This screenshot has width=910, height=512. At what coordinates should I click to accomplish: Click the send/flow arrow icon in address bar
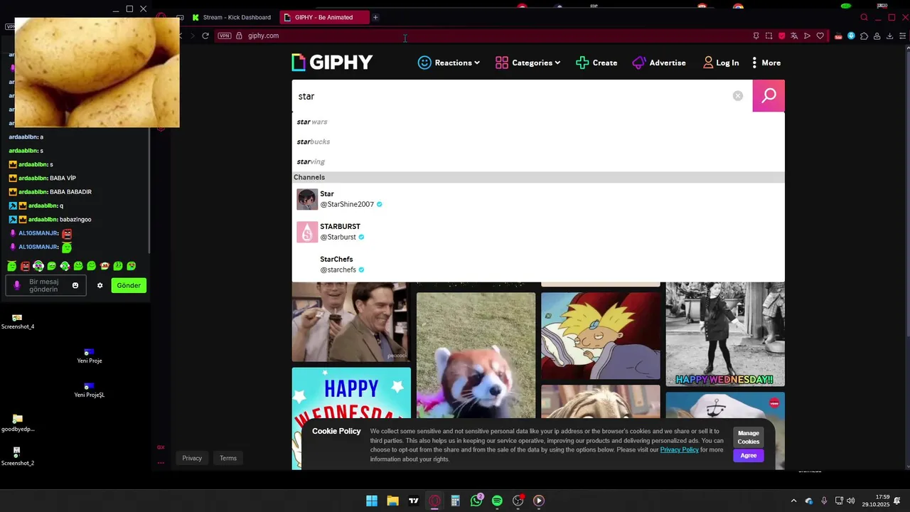807,36
